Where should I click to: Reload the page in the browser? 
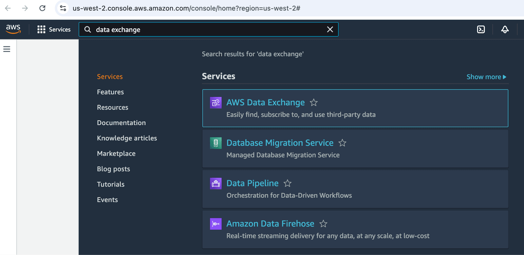click(x=42, y=8)
